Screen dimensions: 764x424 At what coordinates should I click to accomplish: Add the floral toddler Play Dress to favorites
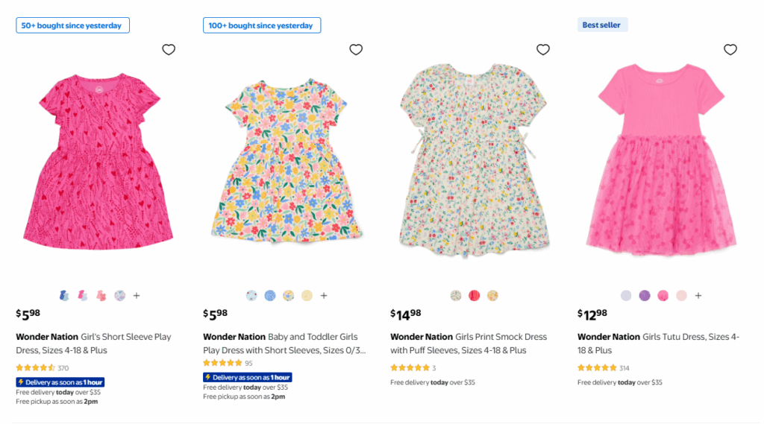356,50
